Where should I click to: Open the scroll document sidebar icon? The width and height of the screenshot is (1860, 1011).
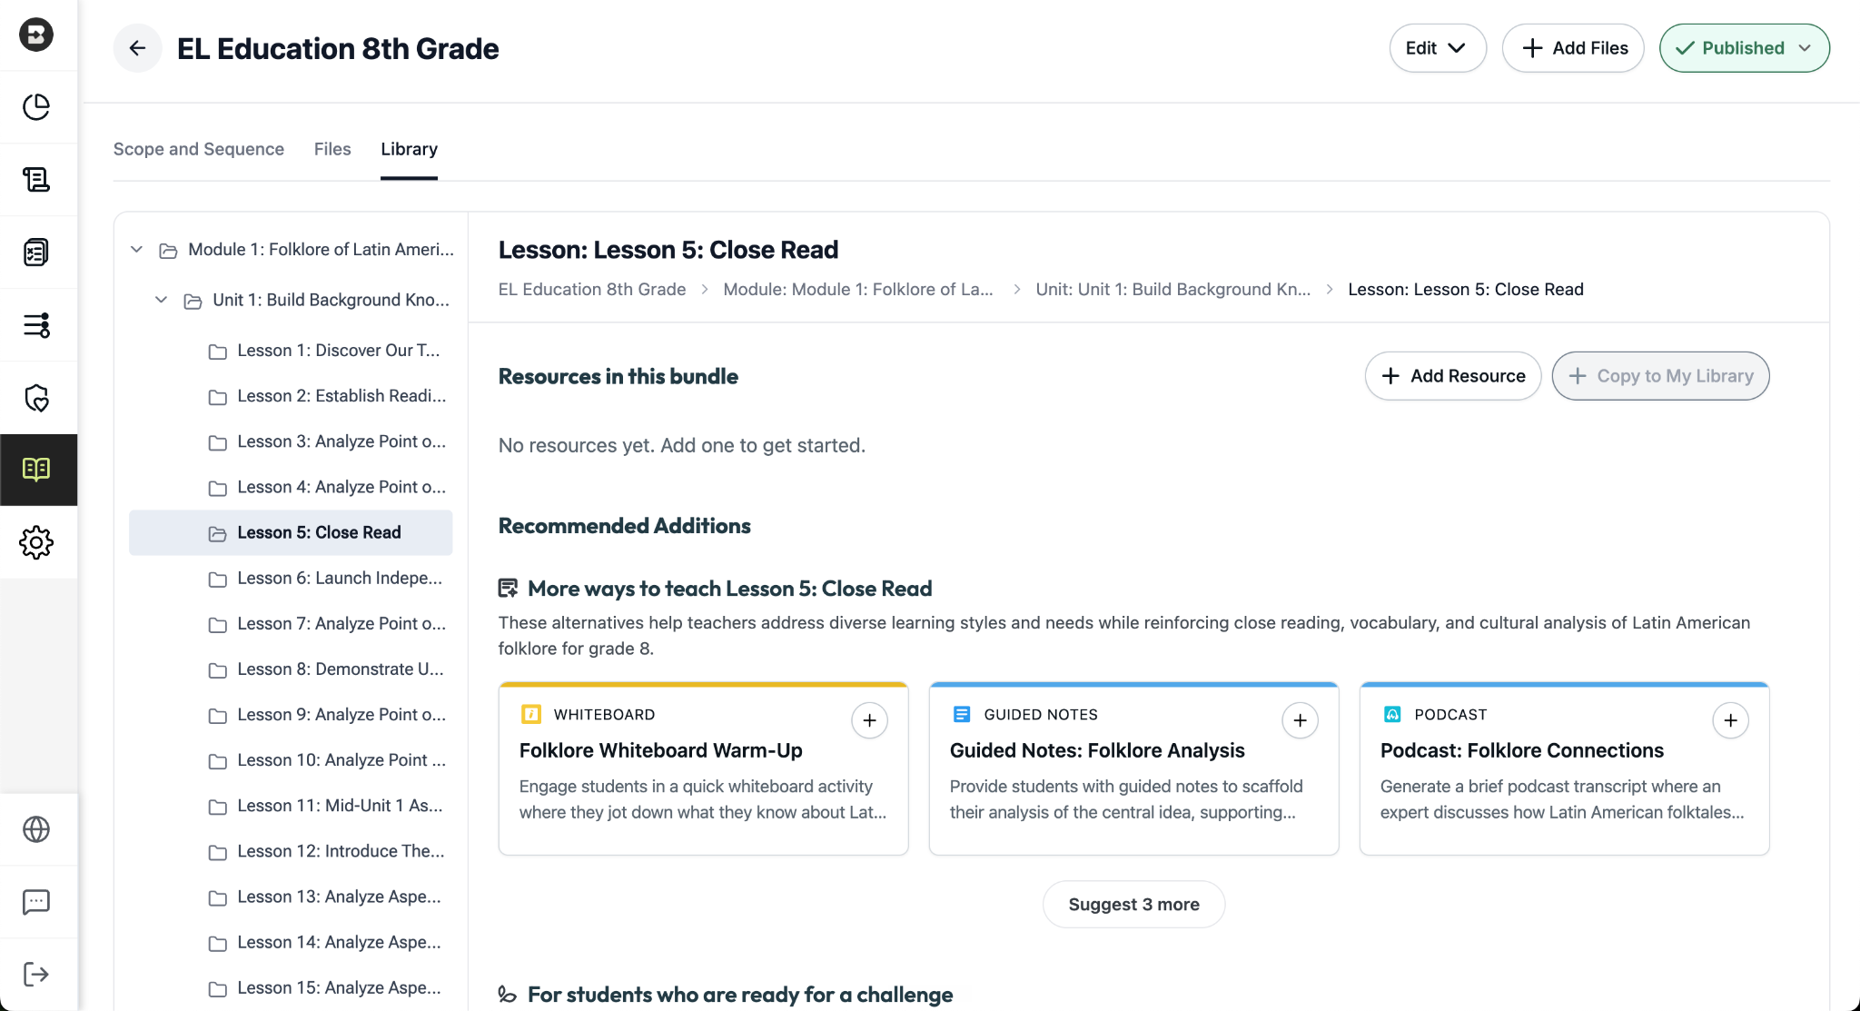point(36,180)
